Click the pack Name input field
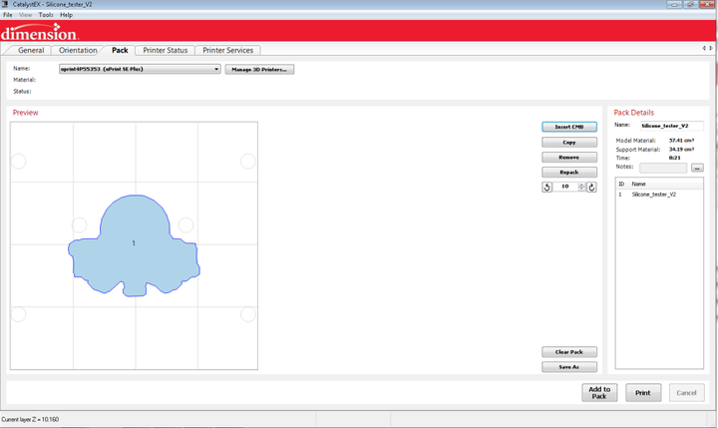Image resolution: width=718 pixels, height=428 pixels. [x=672, y=126]
